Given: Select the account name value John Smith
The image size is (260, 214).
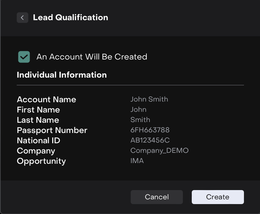Looking at the screenshot, I should click(x=149, y=99).
